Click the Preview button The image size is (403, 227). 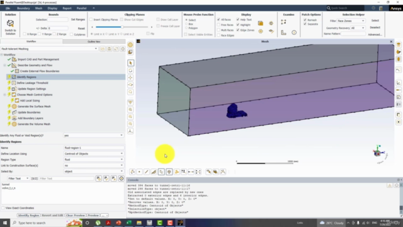(93, 215)
